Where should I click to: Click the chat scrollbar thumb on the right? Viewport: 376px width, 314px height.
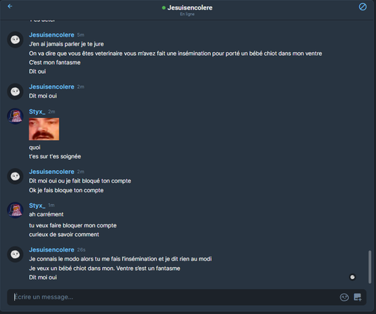tap(370, 267)
